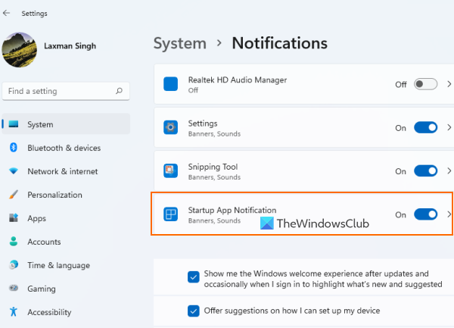Expand Snipping Tool notification options chevron
Image resolution: width=454 pixels, height=328 pixels.
pyautogui.click(x=449, y=171)
